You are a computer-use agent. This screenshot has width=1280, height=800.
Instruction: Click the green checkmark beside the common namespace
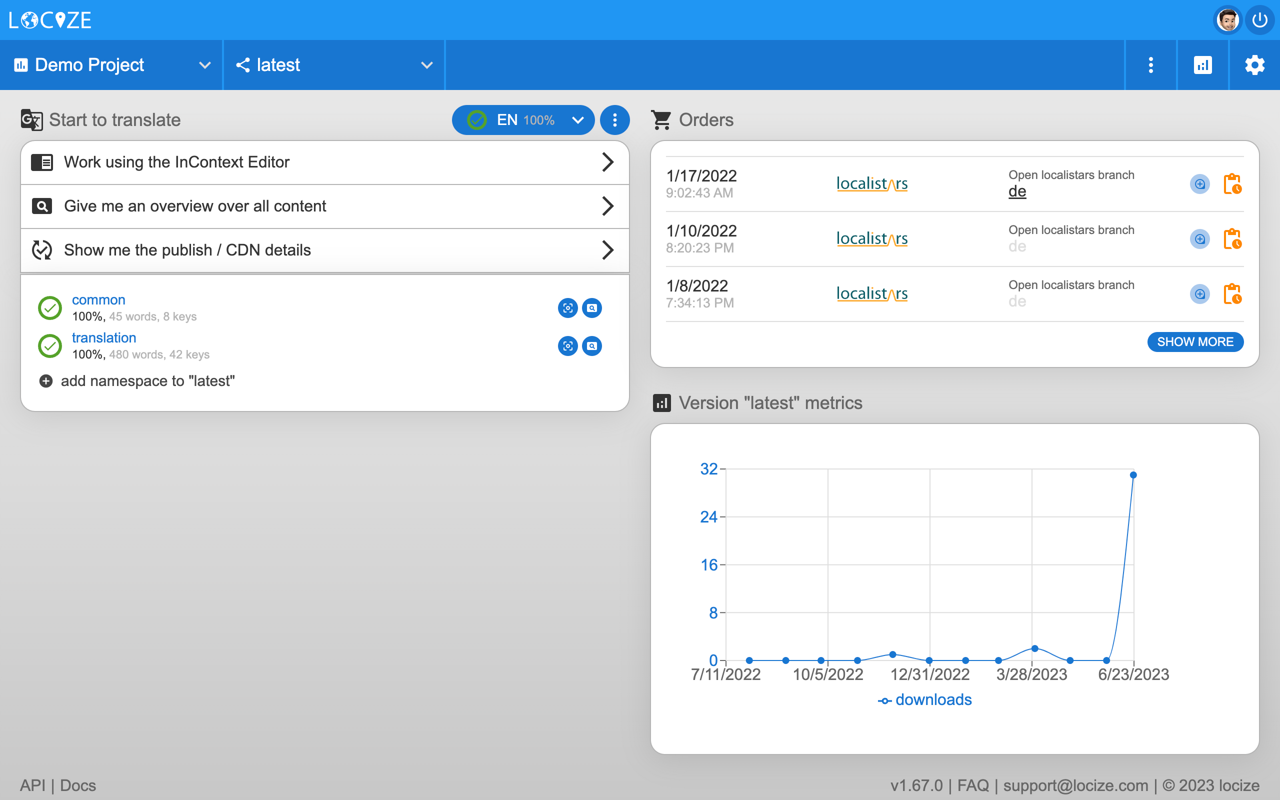coord(49,308)
